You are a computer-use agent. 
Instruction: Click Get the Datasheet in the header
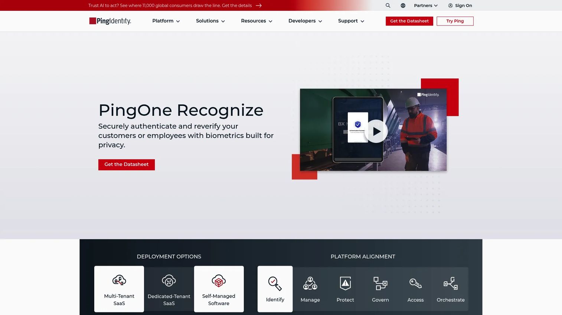[409, 21]
